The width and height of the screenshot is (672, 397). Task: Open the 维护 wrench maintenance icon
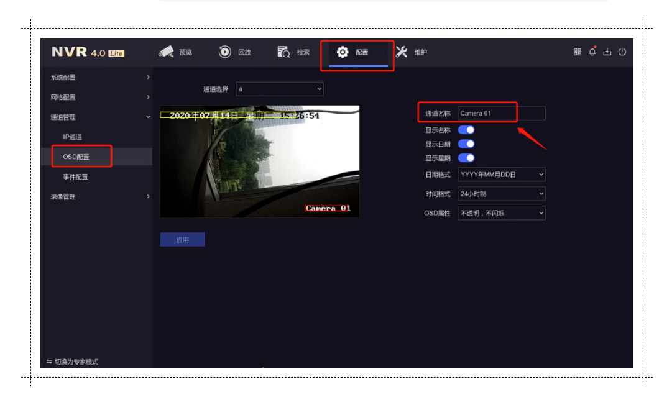point(402,52)
